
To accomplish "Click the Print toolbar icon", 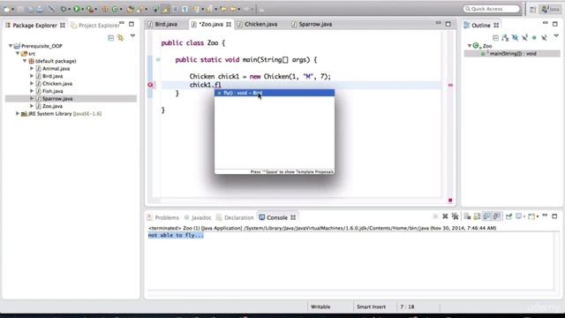I will click(40, 9).
